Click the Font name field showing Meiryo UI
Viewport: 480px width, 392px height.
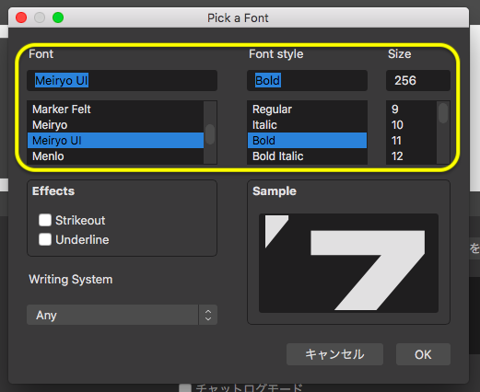(122, 80)
